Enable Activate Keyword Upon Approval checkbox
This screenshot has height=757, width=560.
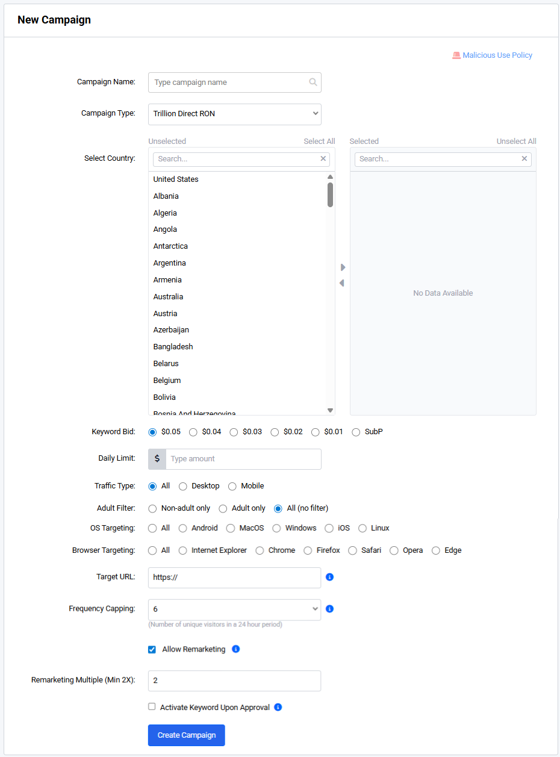click(x=152, y=707)
